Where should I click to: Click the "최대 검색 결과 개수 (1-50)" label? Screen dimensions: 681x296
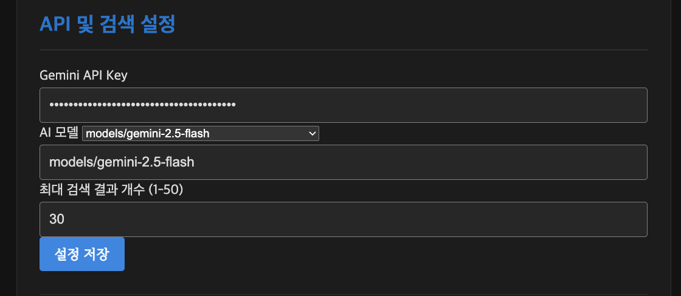[x=111, y=190]
